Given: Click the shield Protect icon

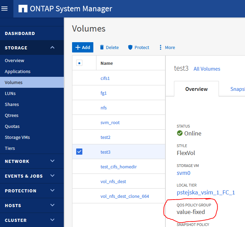Looking at the screenshot, I should pos(130,47).
